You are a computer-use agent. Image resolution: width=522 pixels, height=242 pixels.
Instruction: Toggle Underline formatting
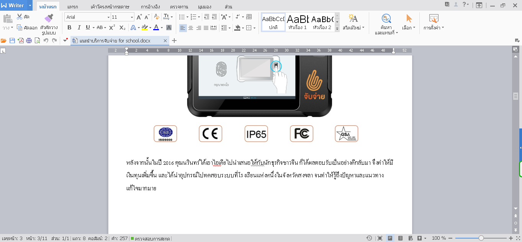point(88,28)
